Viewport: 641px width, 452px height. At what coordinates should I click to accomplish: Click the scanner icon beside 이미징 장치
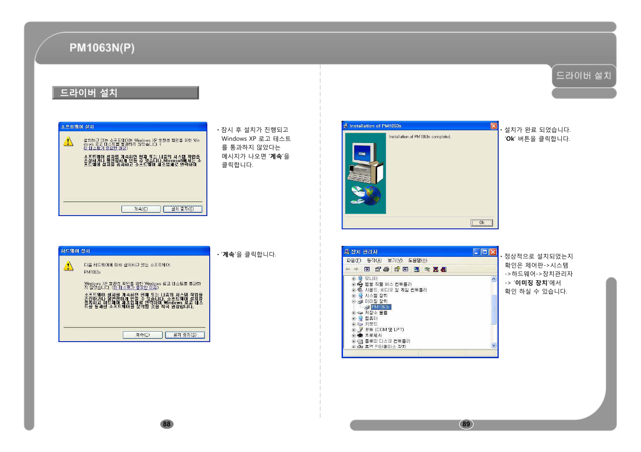(x=360, y=301)
